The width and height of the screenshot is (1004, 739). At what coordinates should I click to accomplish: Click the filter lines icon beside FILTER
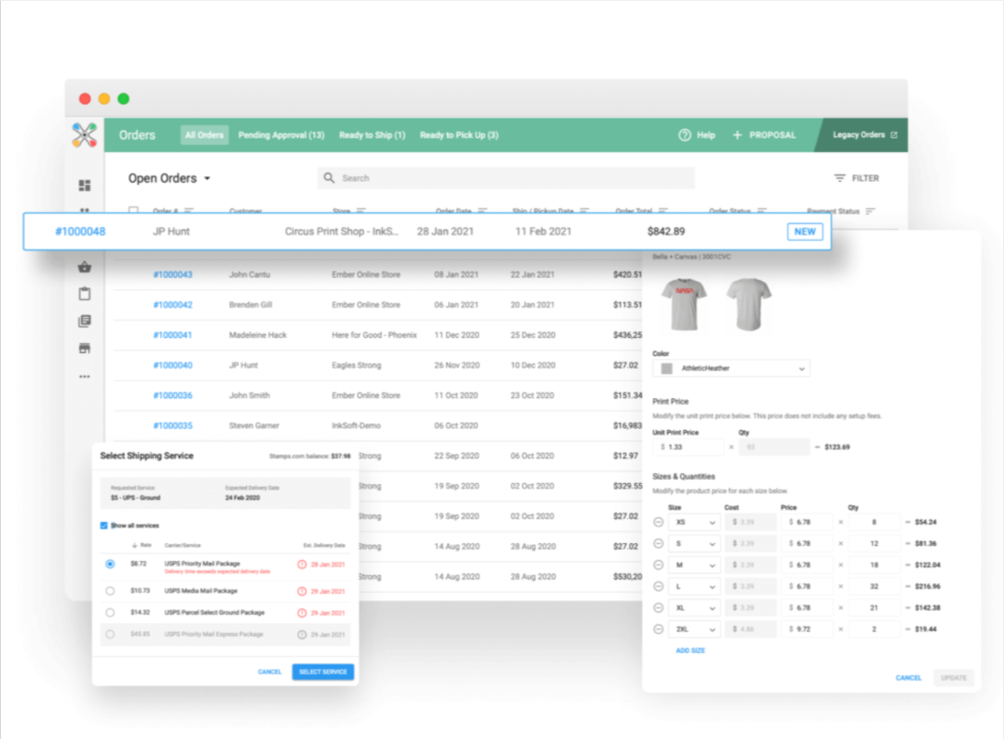(839, 178)
